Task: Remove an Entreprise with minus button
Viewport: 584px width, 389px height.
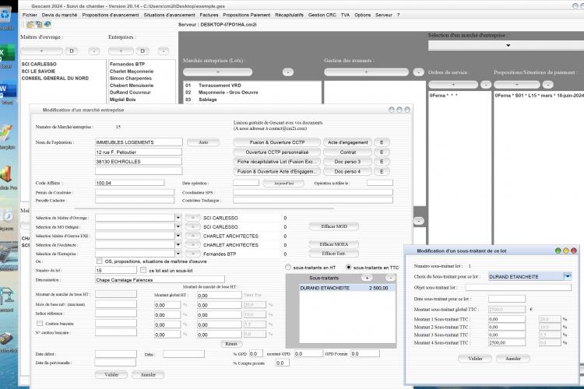Action: [164, 51]
